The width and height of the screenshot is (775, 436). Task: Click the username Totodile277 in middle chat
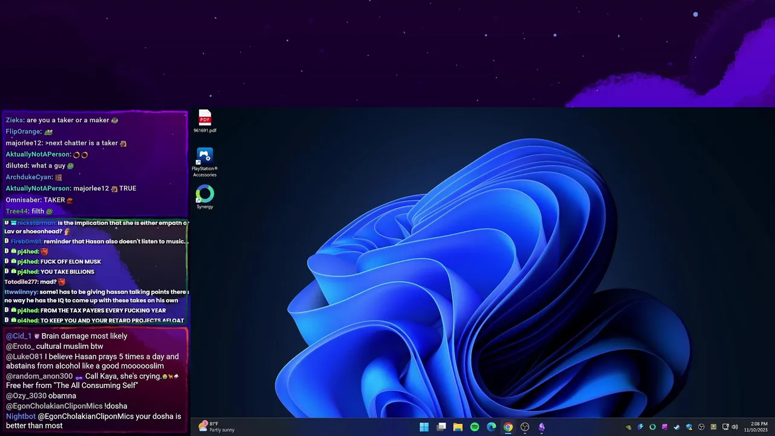[x=20, y=282]
